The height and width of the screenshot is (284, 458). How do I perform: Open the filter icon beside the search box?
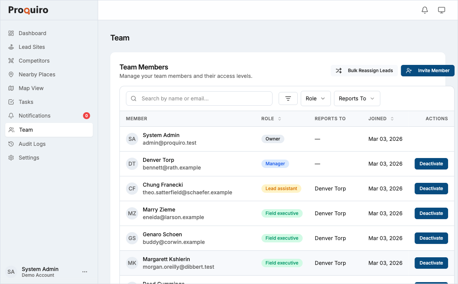[288, 98]
